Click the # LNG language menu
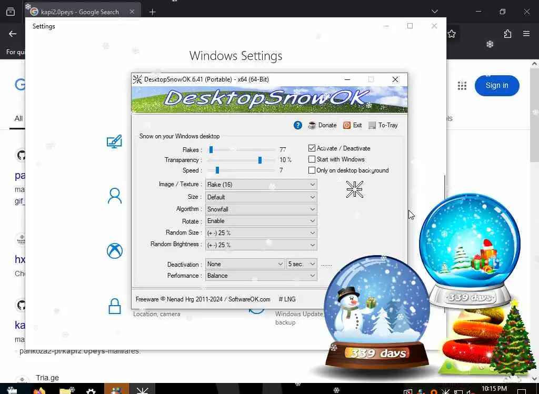 [287, 299]
